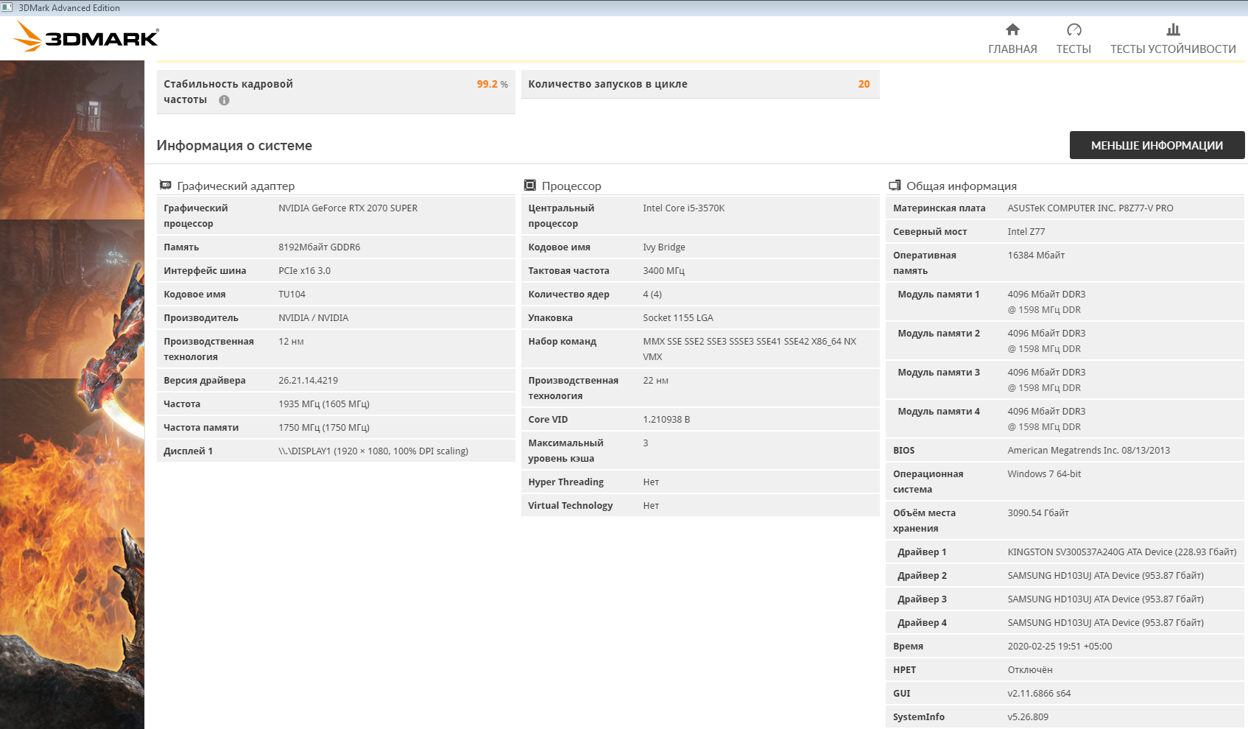This screenshot has height=729, width=1248.
Task: Switch to the ТЕСТЫ tab
Action: pos(1074,49)
